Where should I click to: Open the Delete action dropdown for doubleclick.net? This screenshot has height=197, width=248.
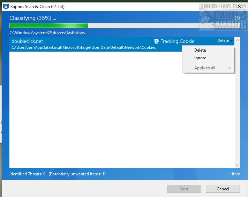(225, 41)
